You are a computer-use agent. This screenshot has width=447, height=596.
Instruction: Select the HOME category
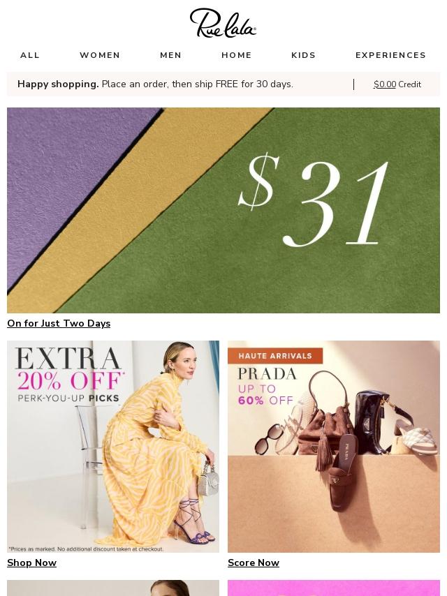pyautogui.click(x=236, y=55)
